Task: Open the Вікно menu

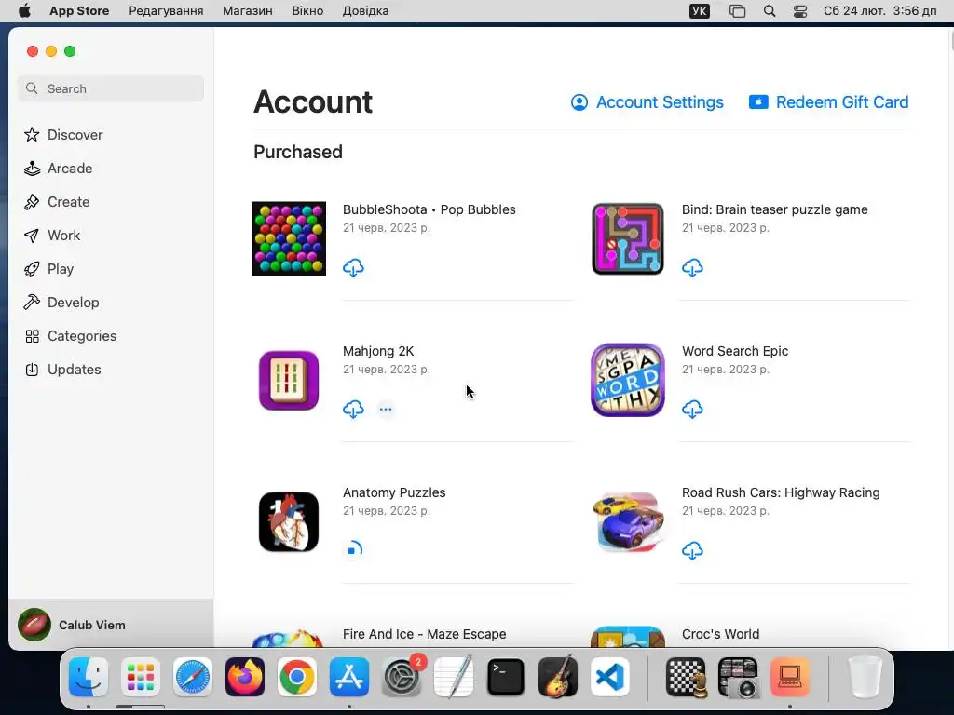Action: coord(307,11)
